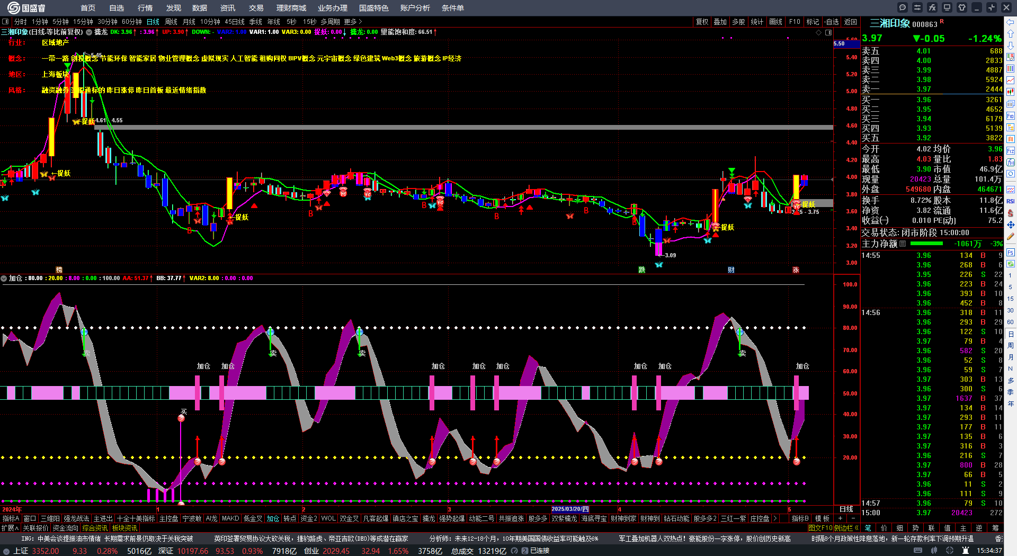Click the candlestick icon in status bar
Viewport: 1017px width, 556px height.
point(934,551)
